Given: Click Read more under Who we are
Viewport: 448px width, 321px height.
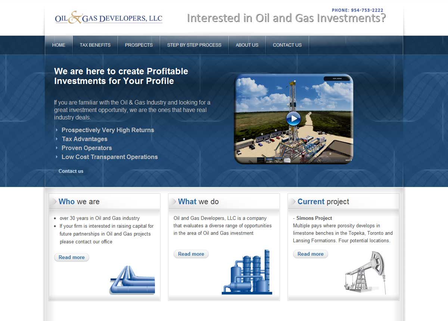Looking at the screenshot, I should point(72,257).
